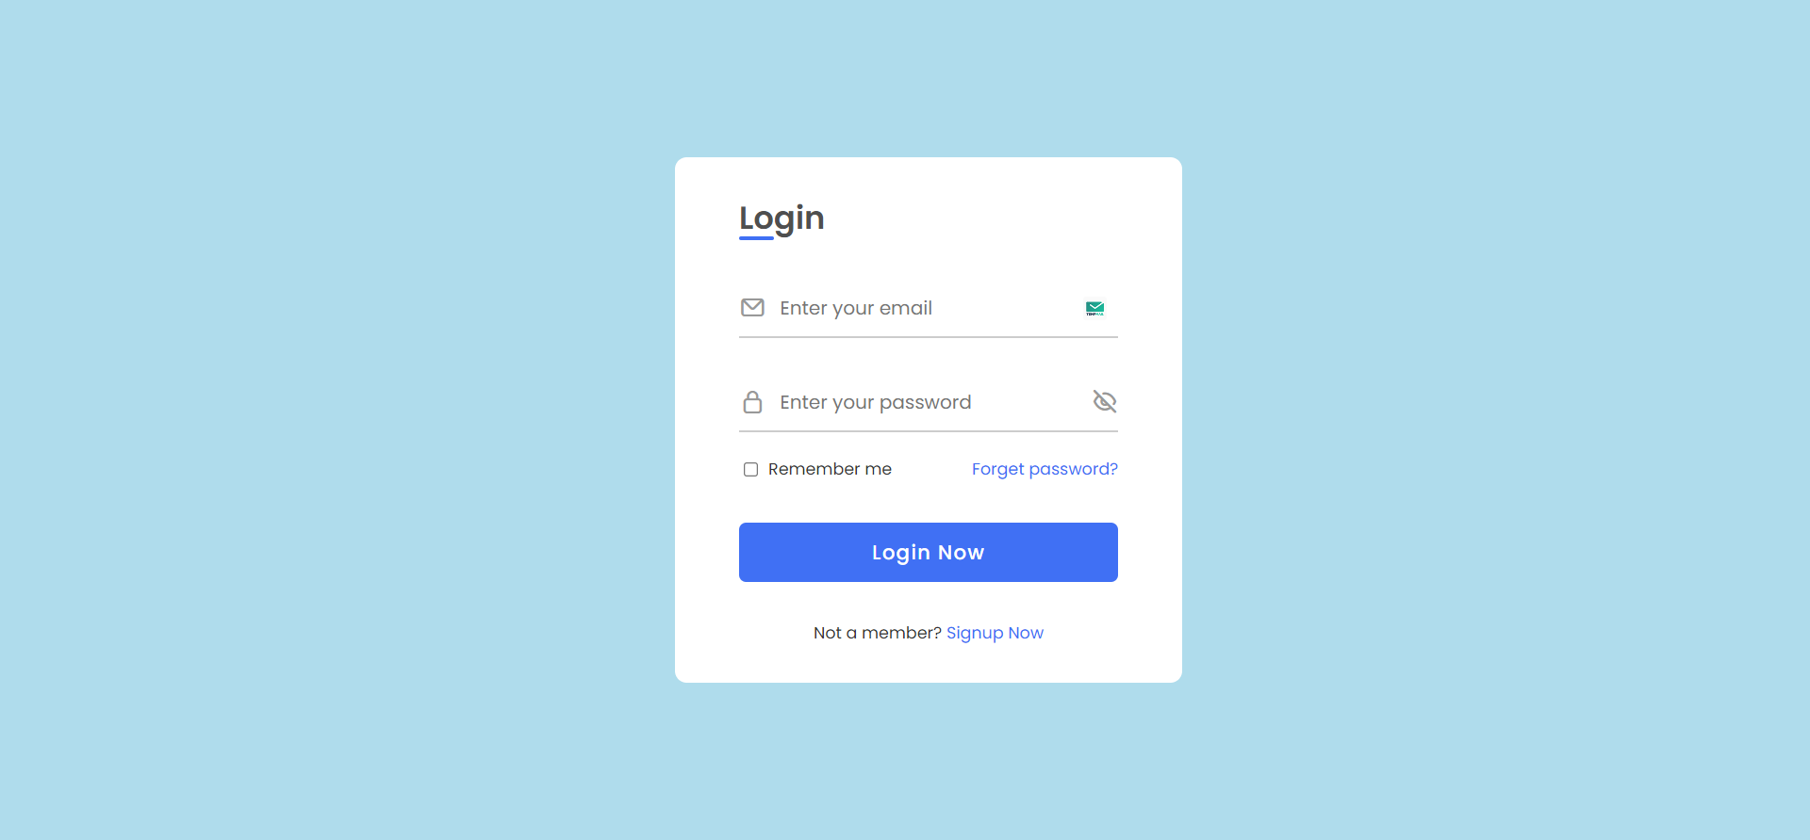
Task: Show password using the crossed-out eye icon
Action: coord(1105,401)
